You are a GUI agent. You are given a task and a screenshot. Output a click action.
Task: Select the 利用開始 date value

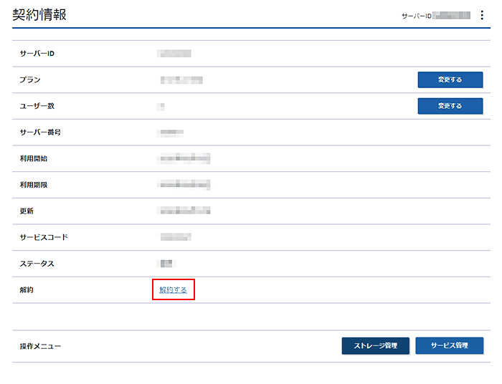[185, 158]
